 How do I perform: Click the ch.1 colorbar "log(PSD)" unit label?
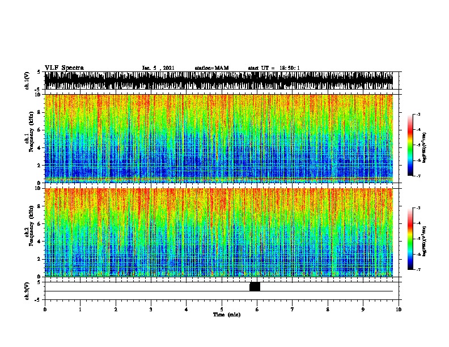click(x=425, y=147)
